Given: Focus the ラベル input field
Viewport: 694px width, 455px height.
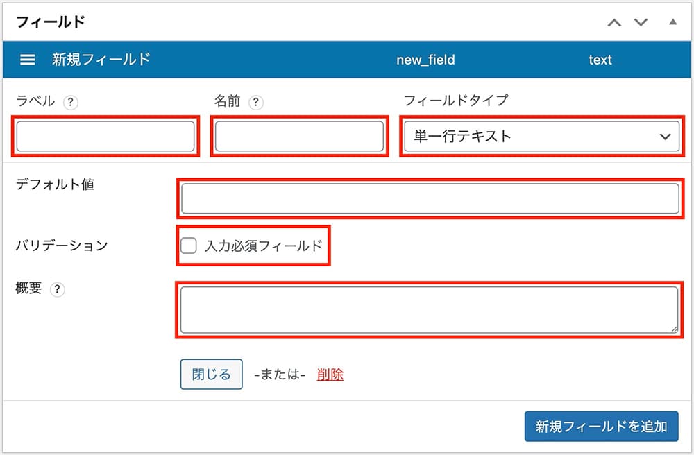Looking at the screenshot, I should click(x=105, y=136).
